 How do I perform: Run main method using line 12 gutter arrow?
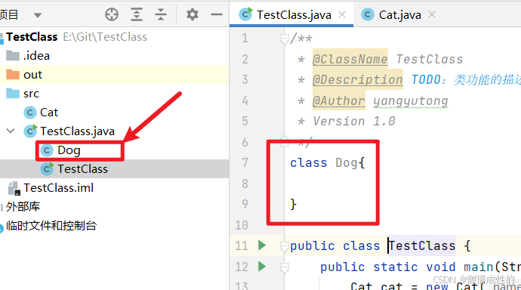pyautogui.click(x=262, y=267)
